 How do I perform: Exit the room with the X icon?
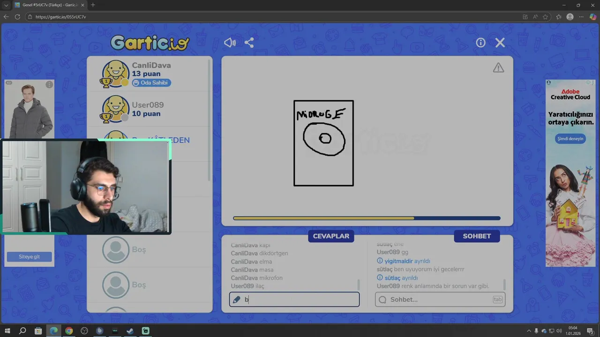pyautogui.click(x=500, y=43)
